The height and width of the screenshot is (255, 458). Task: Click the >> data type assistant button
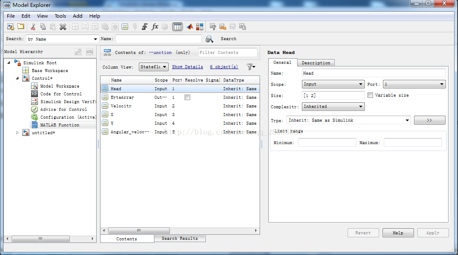pos(430,120)
